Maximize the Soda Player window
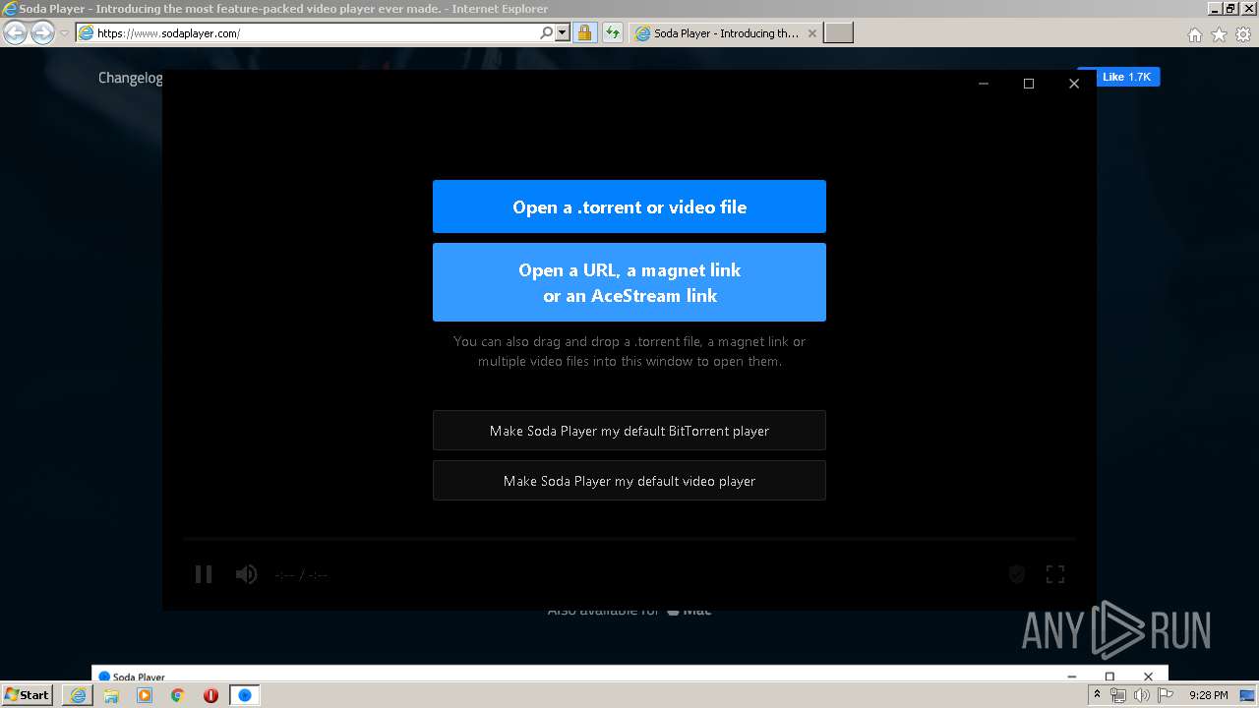The image size is (1259, 708). click(1029, 84)
